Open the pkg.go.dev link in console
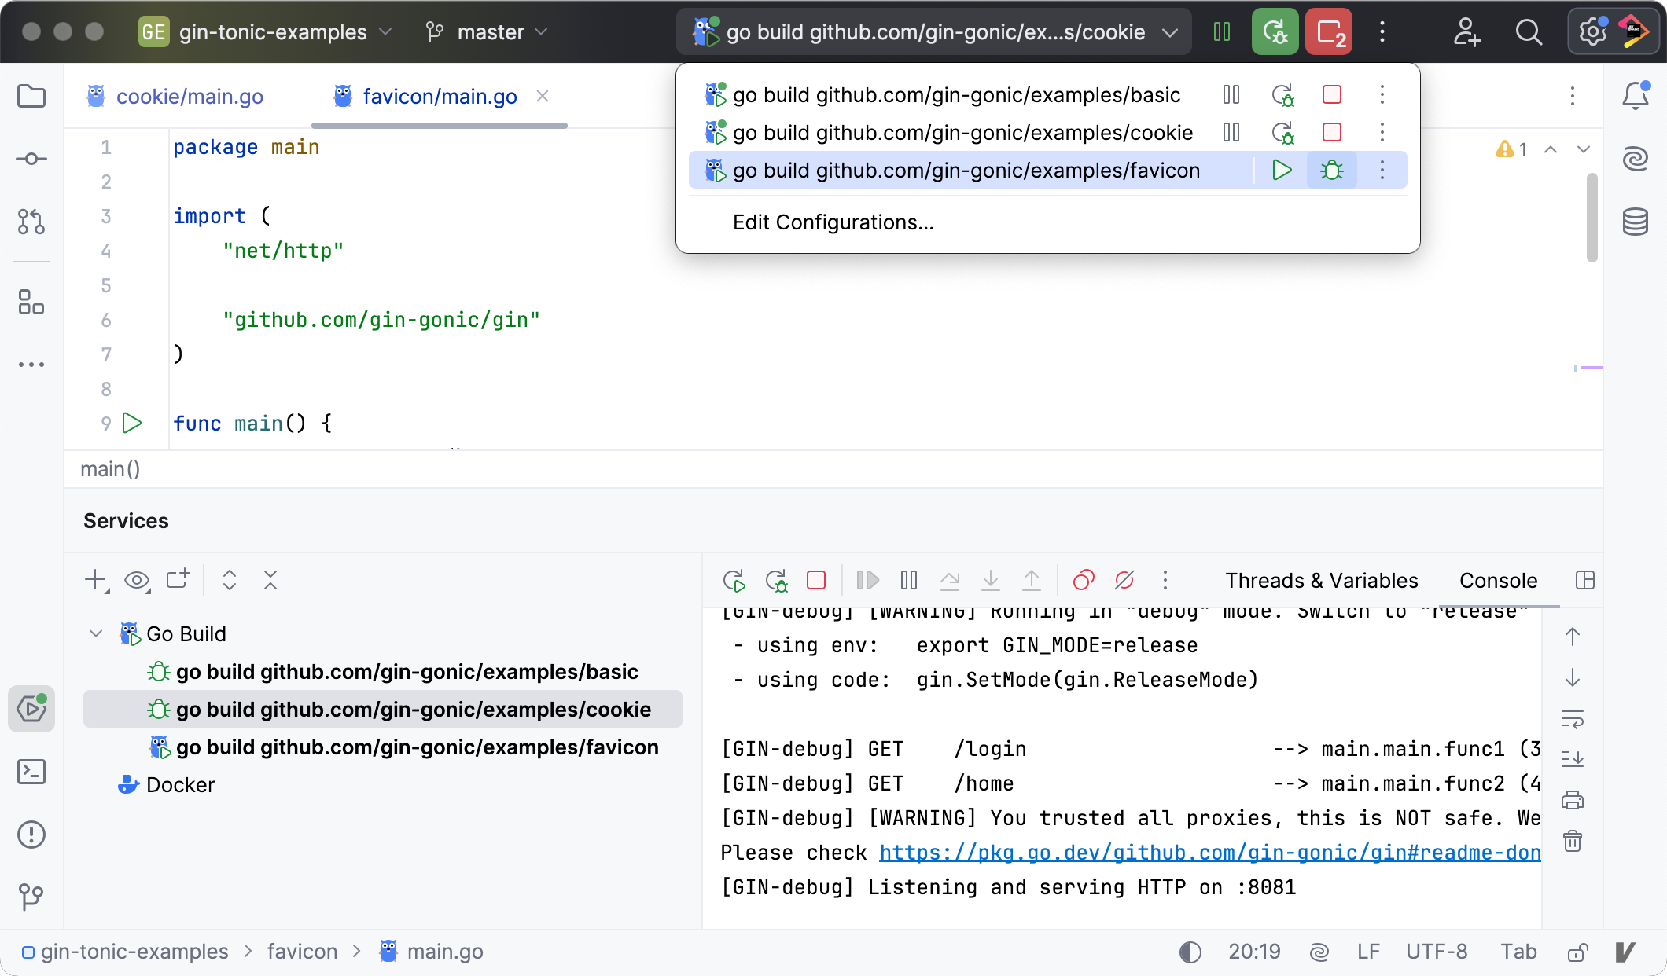Viewport: 1667px width, 976px height. (x=1209, y=853)
